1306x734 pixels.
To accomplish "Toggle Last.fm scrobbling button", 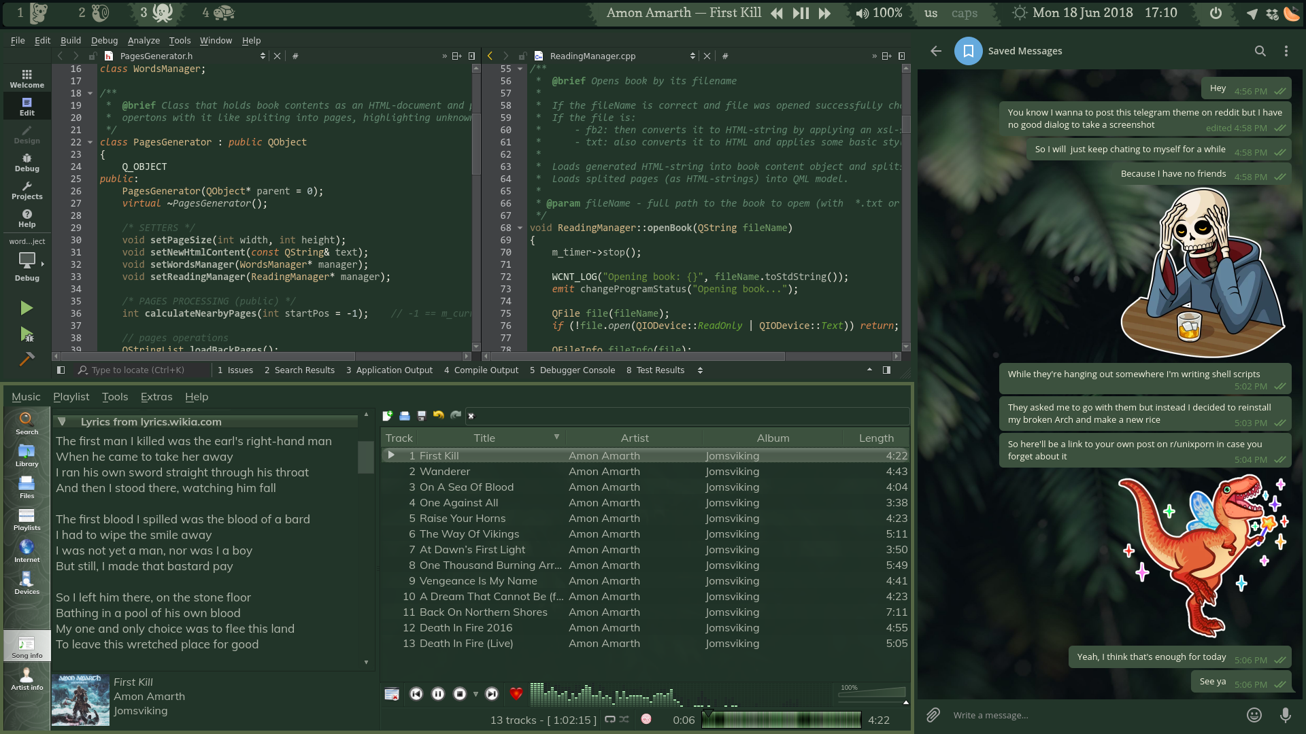I will pyautogui.click(x=646, y=719).
